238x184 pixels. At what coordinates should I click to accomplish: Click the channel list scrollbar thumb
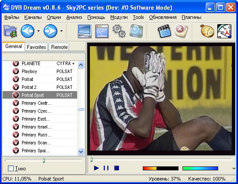click(81, 109)
